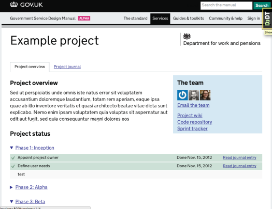Read journal entry for Define user needs
The image size is (272, 209).
(239, 166)
